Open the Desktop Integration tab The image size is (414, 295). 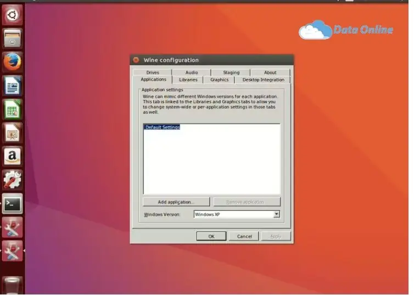click(263, 80)
